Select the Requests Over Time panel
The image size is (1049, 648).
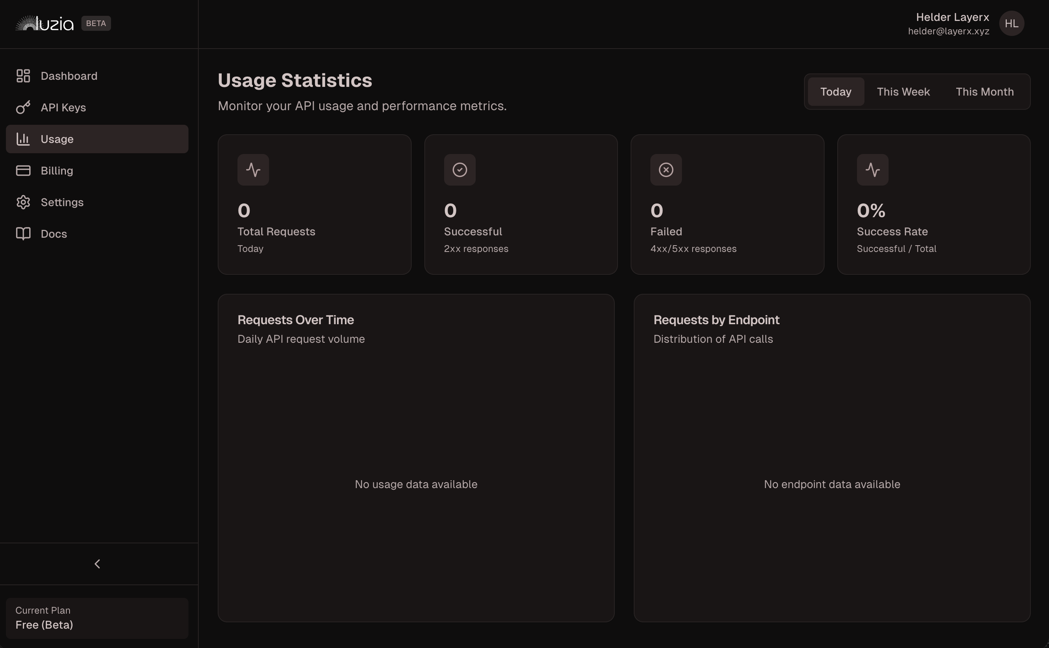tap(416, 457)
